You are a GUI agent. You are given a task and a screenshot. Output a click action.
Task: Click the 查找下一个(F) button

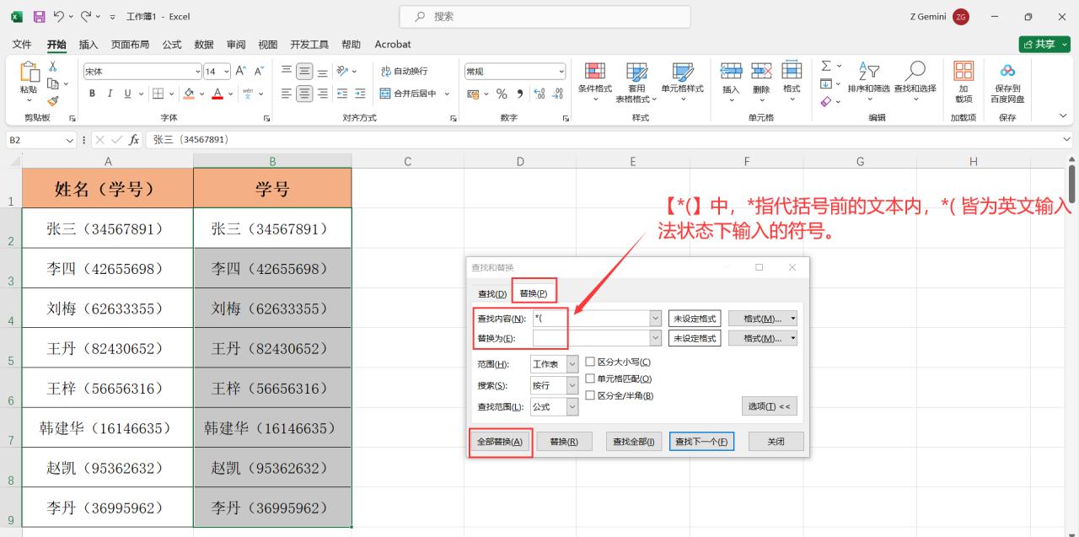coord(702,442)
